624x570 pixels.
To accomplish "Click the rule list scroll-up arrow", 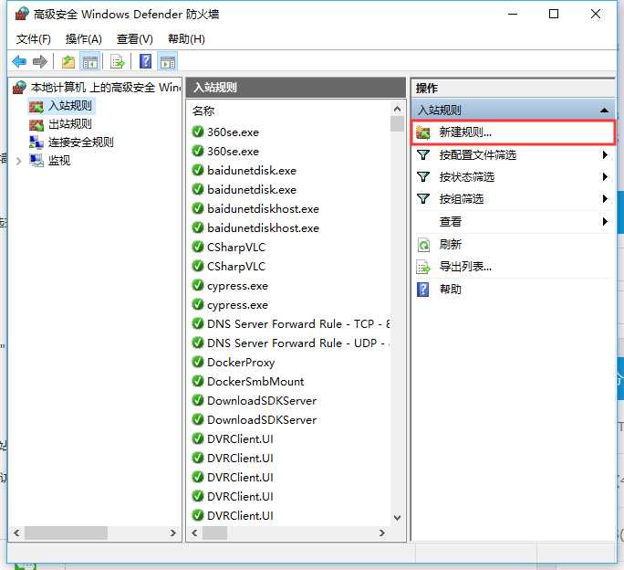I will pyautogui.click(x=397, y=109).
